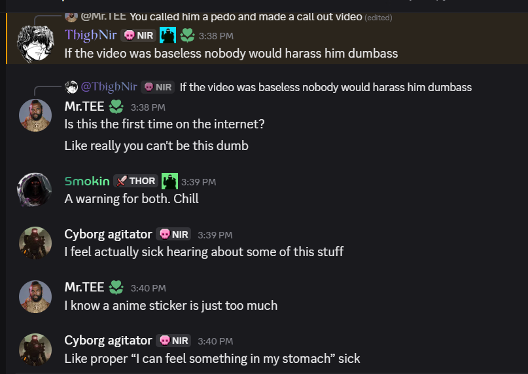Jump to the replied message from @ThighNir
528x374 pixels.
[x=326, y=87]
